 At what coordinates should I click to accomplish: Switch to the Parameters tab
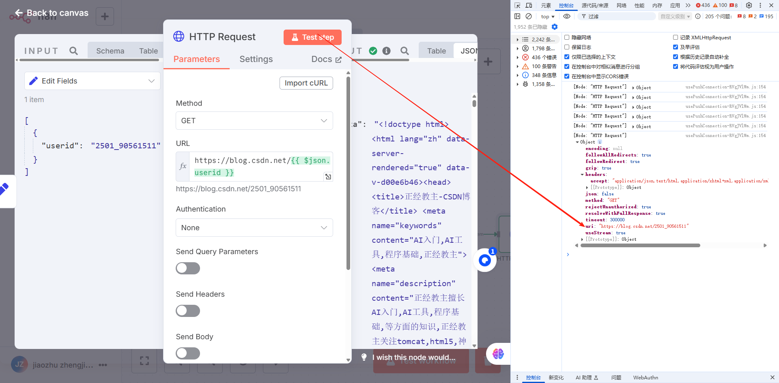[x=196, y=59]
